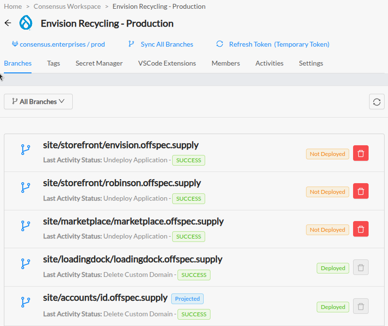388x326 pixels.
Task: Open branch site/accounts/id.offspec.supply
Action: point(105,298)
